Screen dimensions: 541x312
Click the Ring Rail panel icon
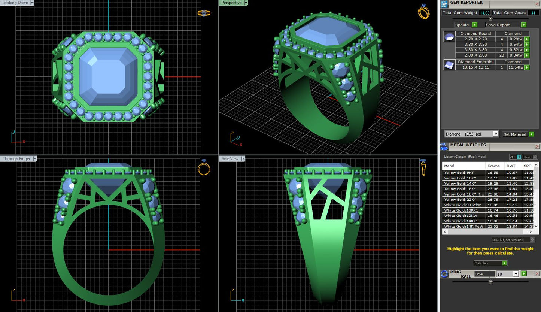click(444, 274)
